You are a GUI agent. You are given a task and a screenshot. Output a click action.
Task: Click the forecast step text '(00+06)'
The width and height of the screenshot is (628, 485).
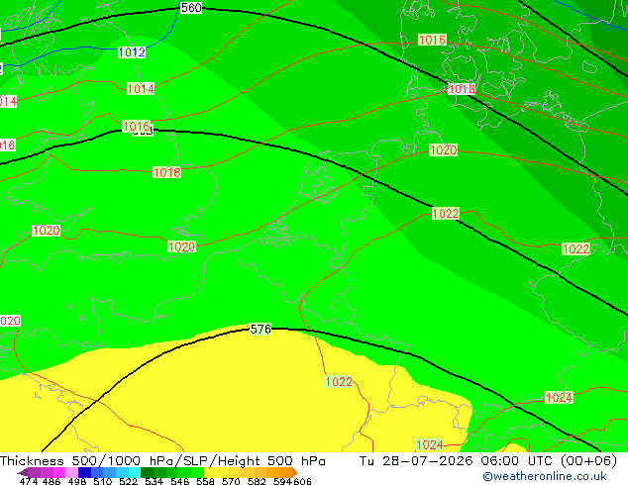588,461
